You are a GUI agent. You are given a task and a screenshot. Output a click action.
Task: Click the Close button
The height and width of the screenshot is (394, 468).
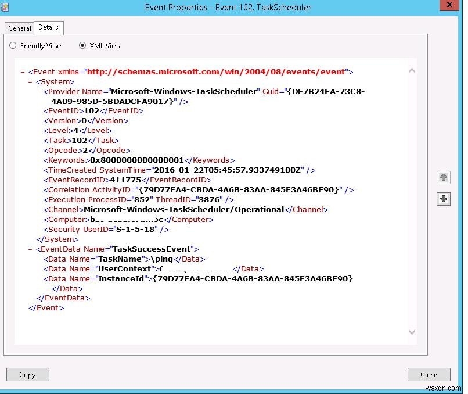(429, 375)
